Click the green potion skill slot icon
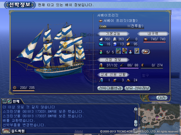 [101, 52]
